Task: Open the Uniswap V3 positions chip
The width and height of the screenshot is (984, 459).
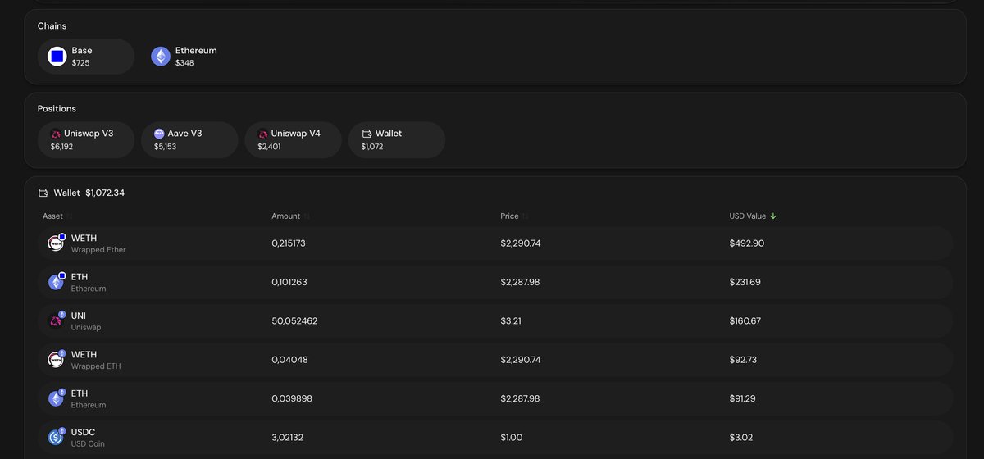Action: pos(86,140)
